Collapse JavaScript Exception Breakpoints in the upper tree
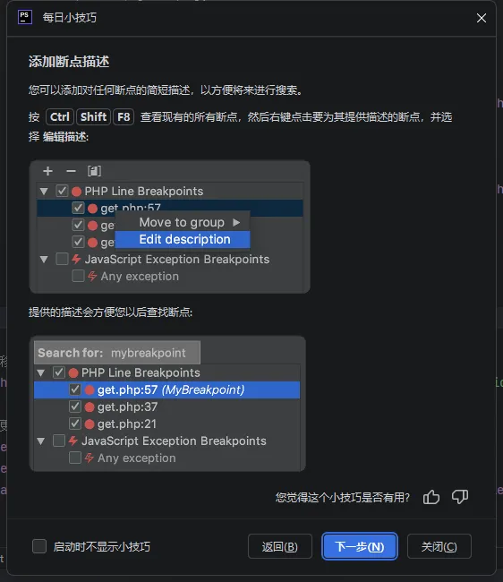Viewport: 503px width, 582px height. (44, 260)
